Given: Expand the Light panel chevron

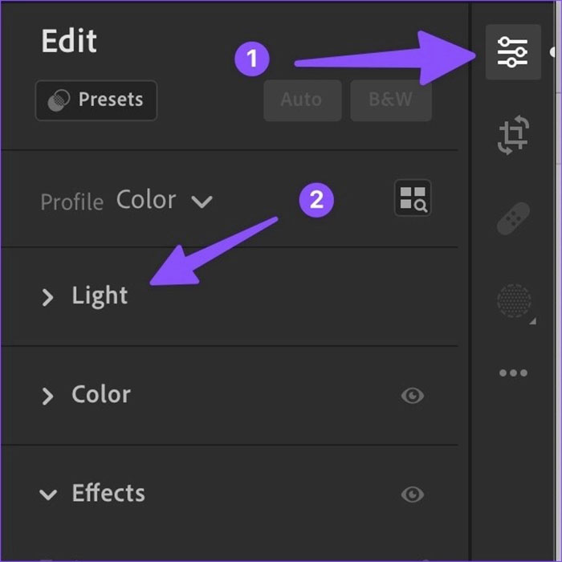Looking at the screenshot, I should (48, 297).
